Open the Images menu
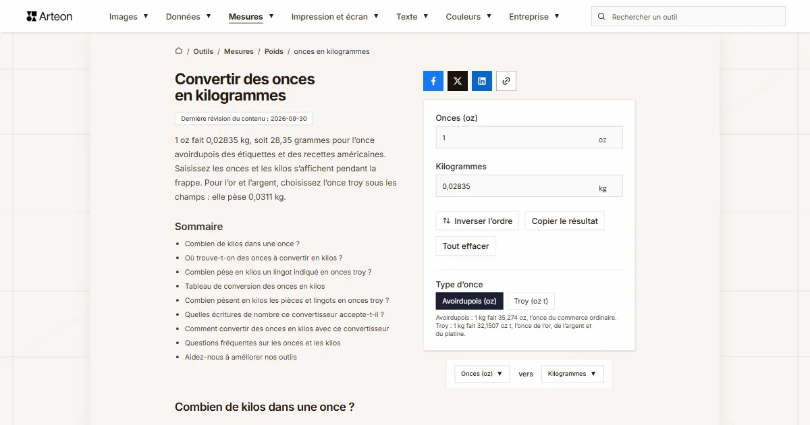The height and width of the screenshot is (425, 810). coord(128,17)
